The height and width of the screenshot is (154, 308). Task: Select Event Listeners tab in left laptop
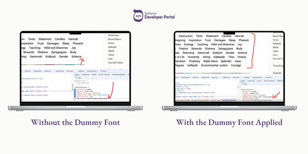[x=104, y=75]
